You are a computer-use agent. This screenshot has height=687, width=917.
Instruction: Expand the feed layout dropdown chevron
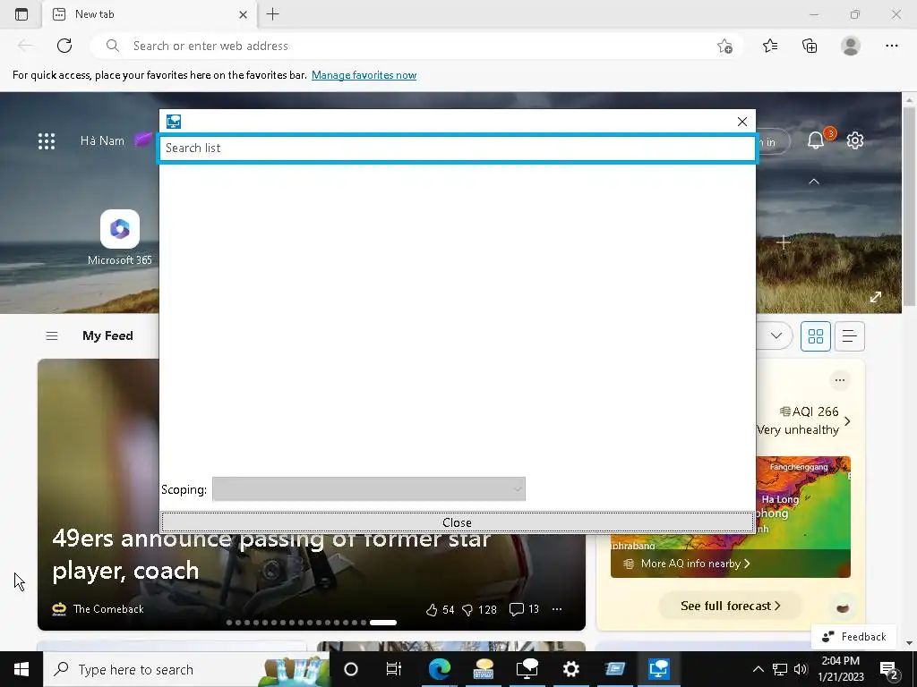tap(776, 335)
